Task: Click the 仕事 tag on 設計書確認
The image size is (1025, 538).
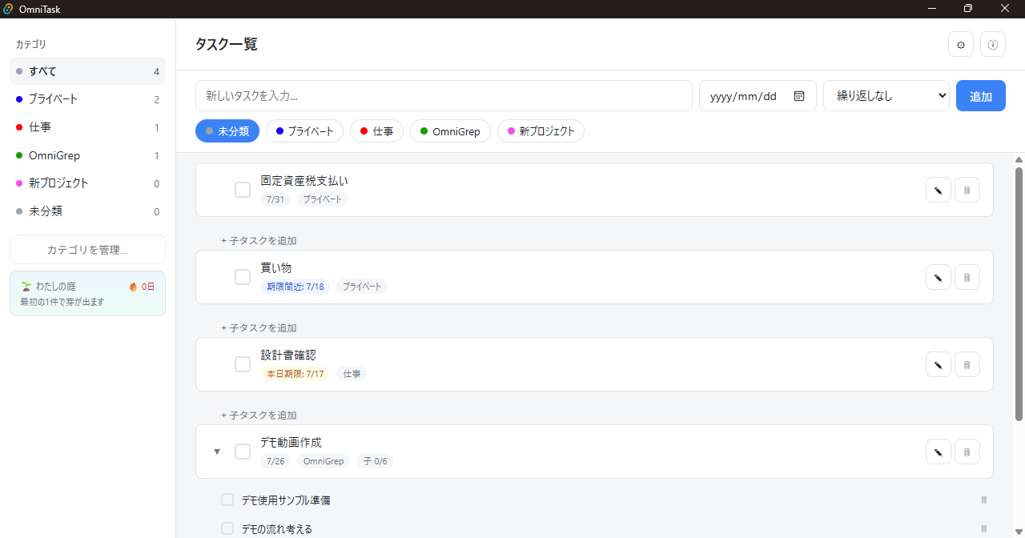Action: 352,373
